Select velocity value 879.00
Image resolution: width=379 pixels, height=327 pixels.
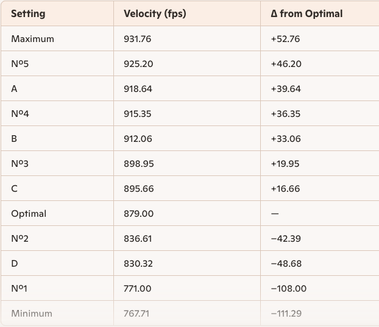(138, 214)
